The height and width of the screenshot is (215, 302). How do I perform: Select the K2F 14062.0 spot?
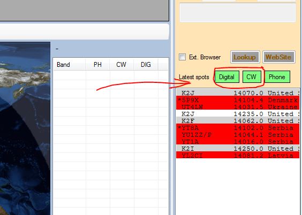(x=238, y=121)
